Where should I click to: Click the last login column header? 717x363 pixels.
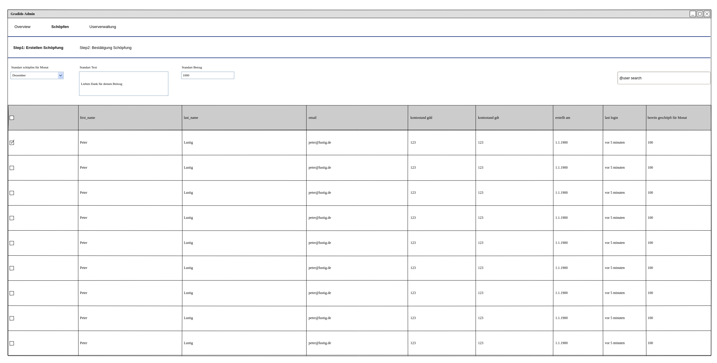pyautogui.click(x=611, y=118)
